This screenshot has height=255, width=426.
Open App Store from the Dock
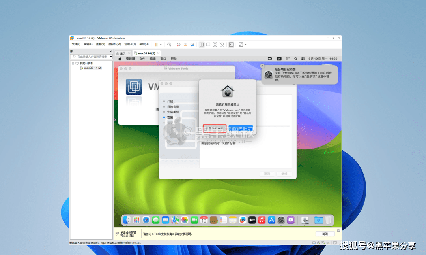tap(271, 220)
